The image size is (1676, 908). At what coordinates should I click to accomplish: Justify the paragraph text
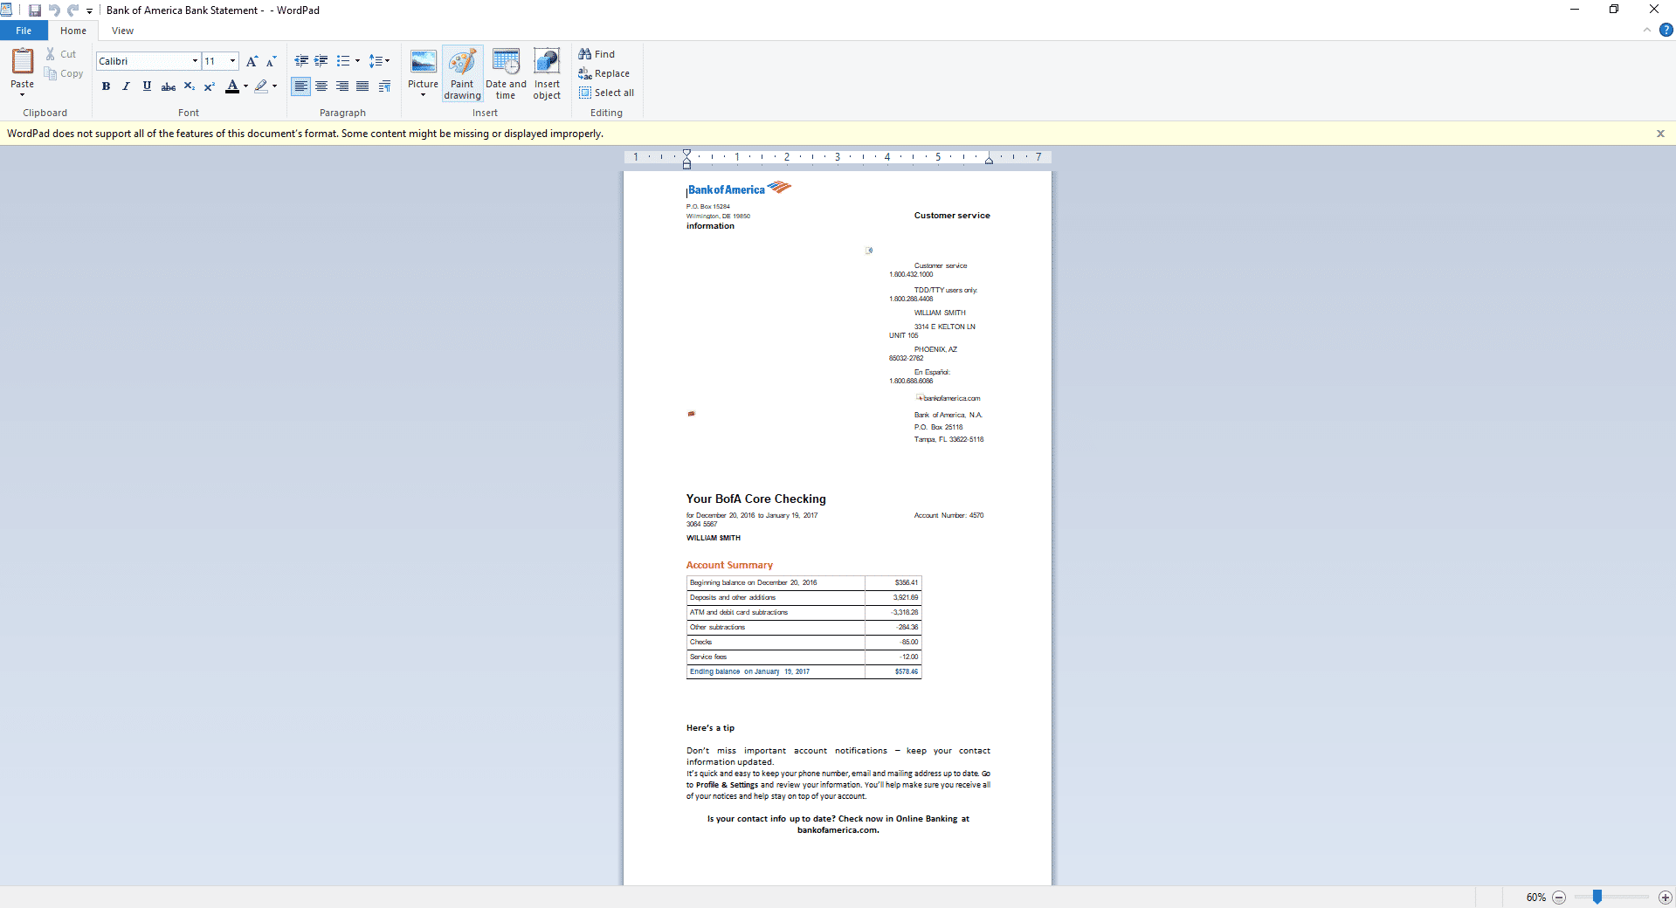point(362,86)
